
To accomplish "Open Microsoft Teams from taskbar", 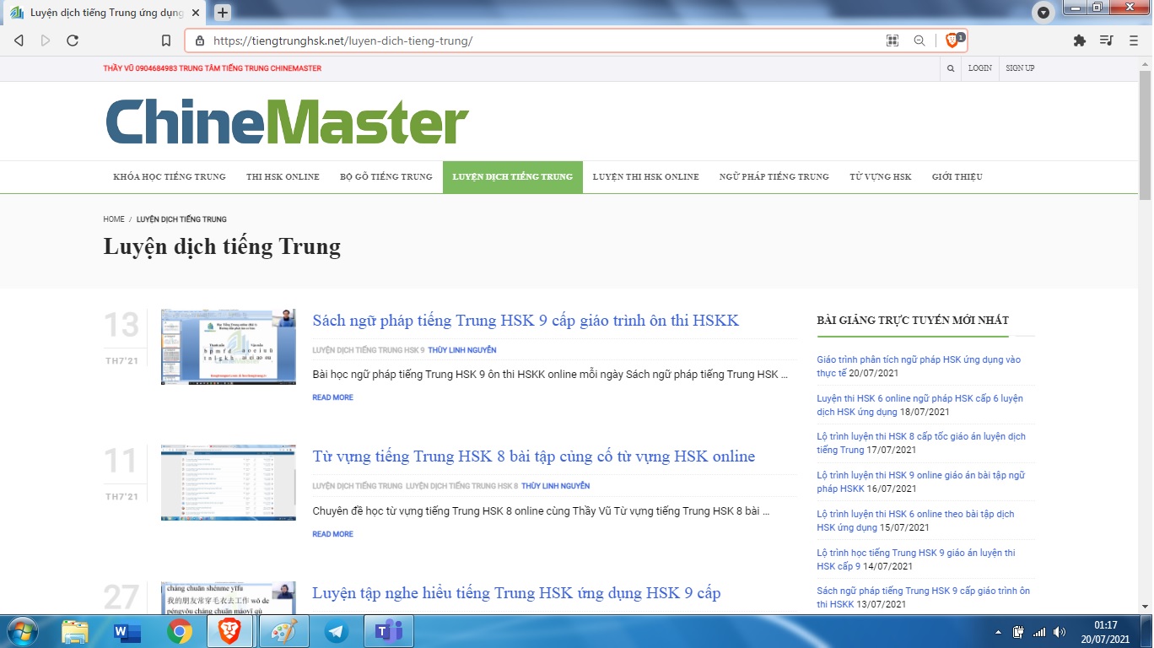I will tap(388, 631).
